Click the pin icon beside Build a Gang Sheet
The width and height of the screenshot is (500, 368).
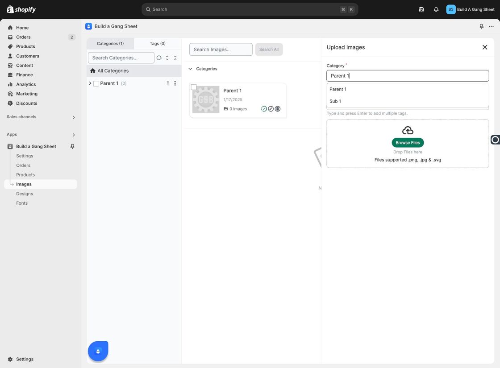pyautogui.click(x=72, y=146)
